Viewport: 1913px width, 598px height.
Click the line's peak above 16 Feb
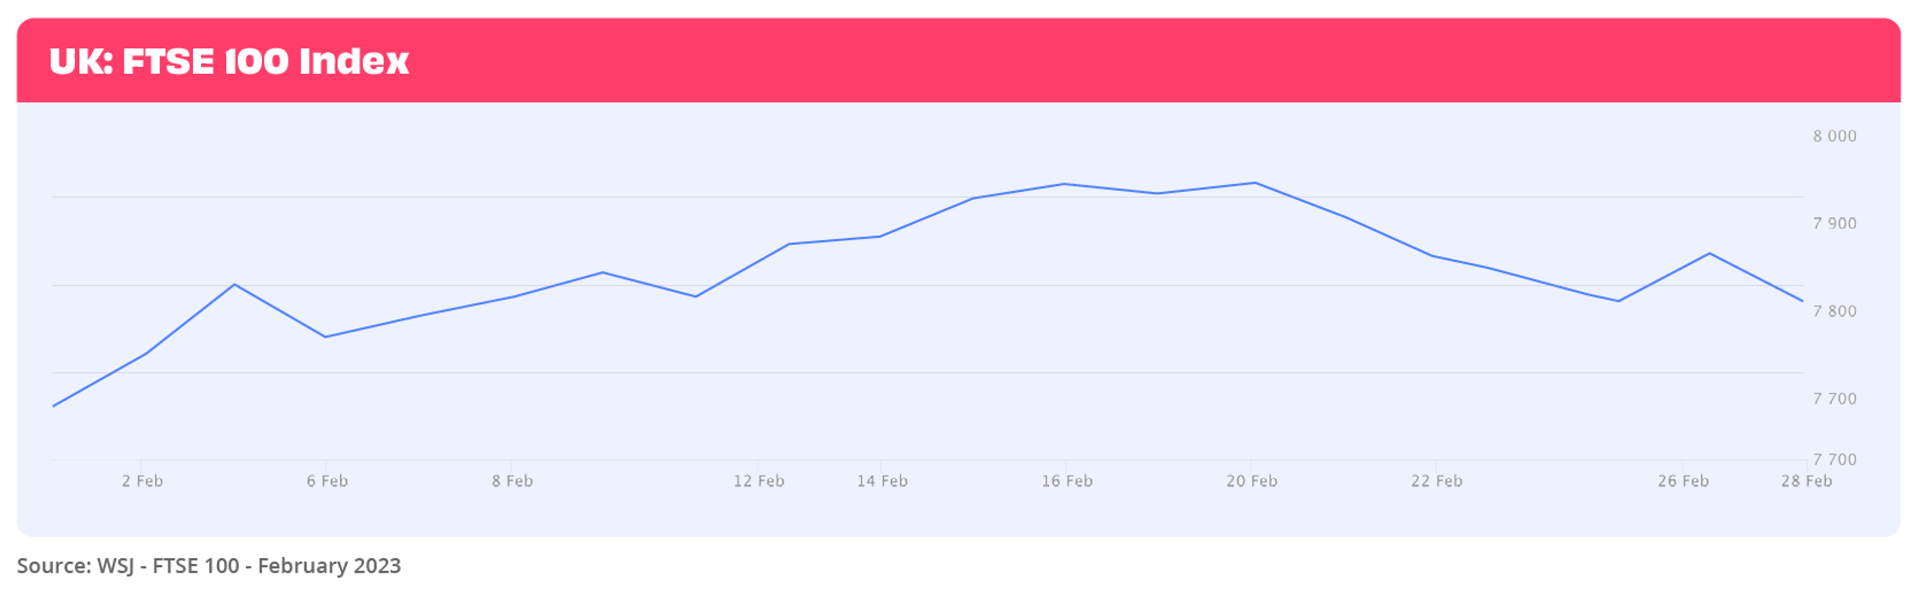1064,184
